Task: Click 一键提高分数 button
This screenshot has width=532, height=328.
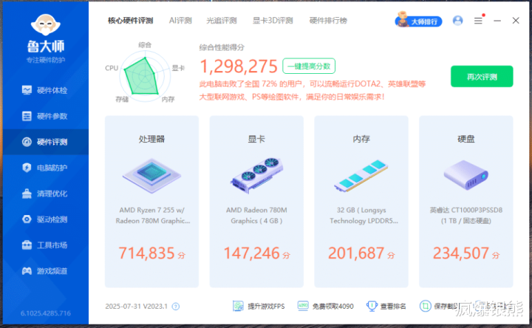Action: tap(309, 66)
